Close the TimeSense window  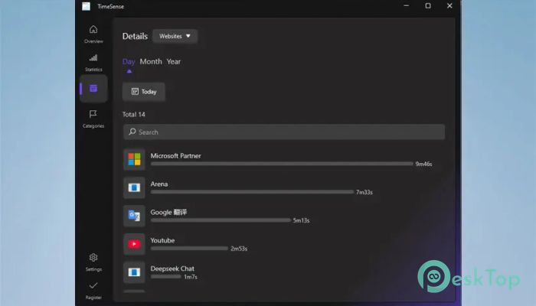(449, 6)
